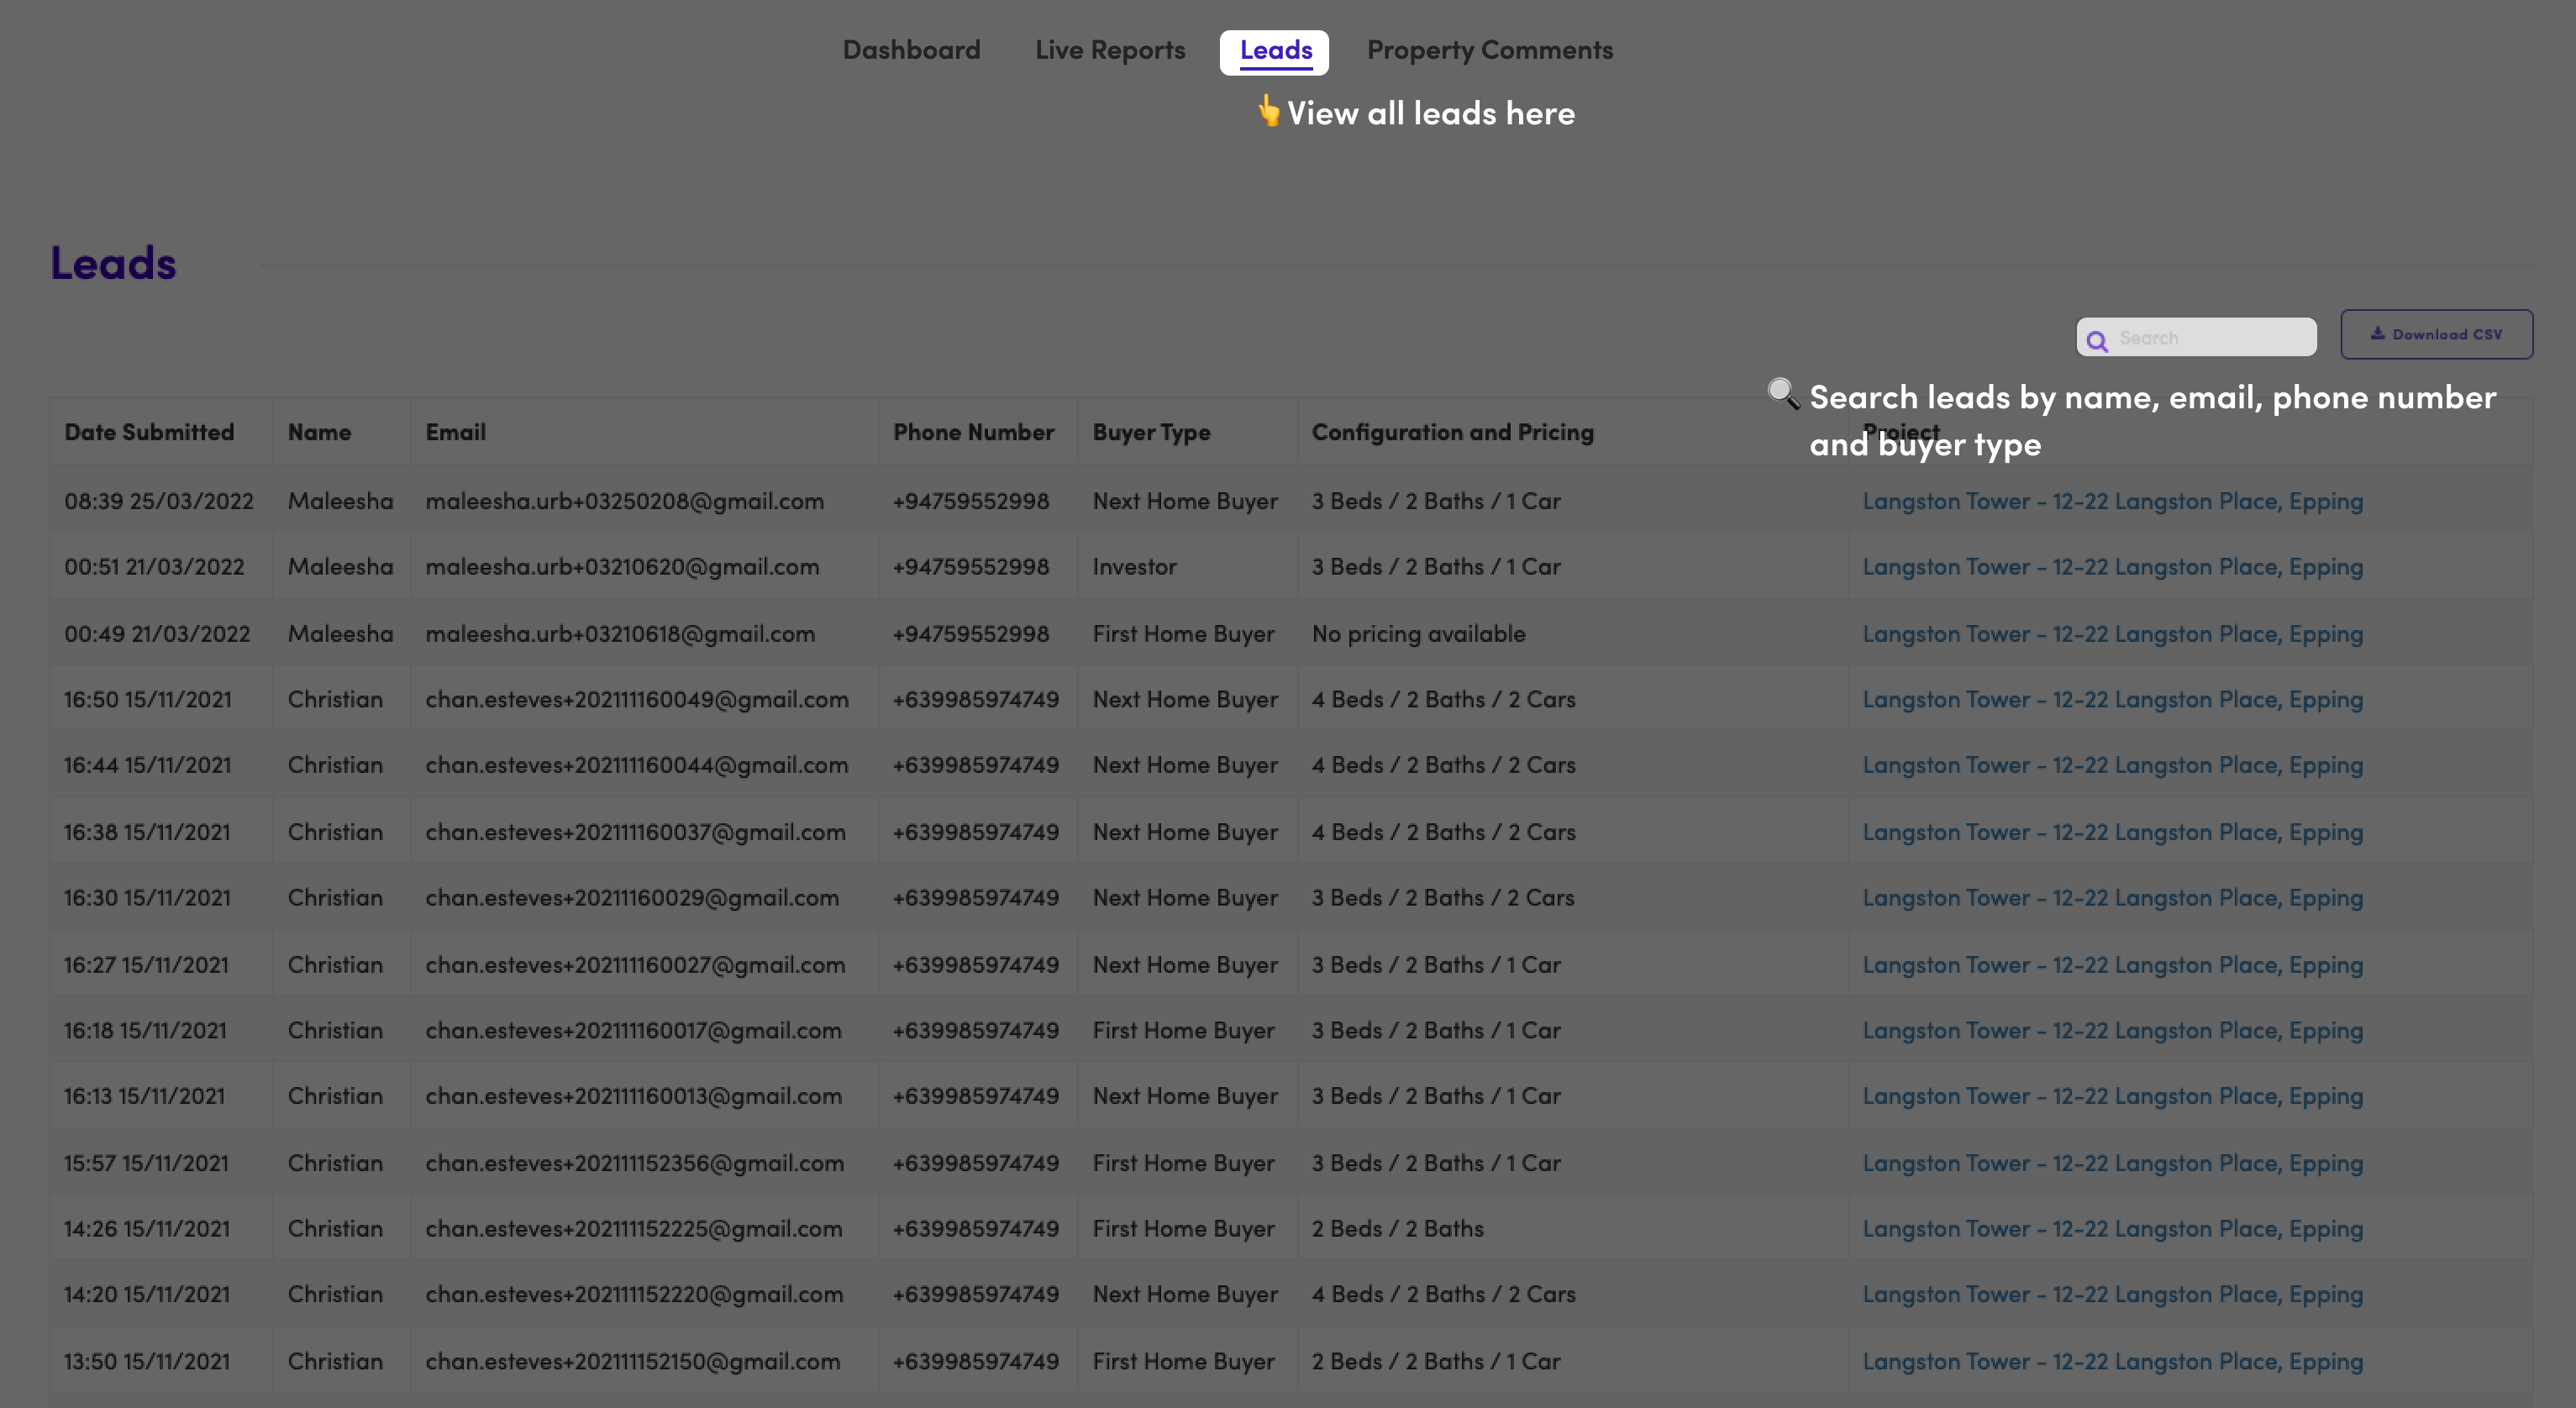Click Langston Tower link for 16:50 15/11/2021 lead

[2111, 700]
